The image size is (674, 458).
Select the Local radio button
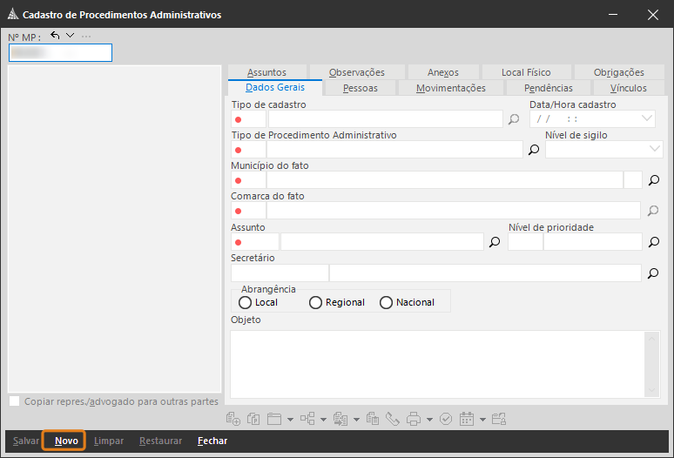[x=245, y=302]
